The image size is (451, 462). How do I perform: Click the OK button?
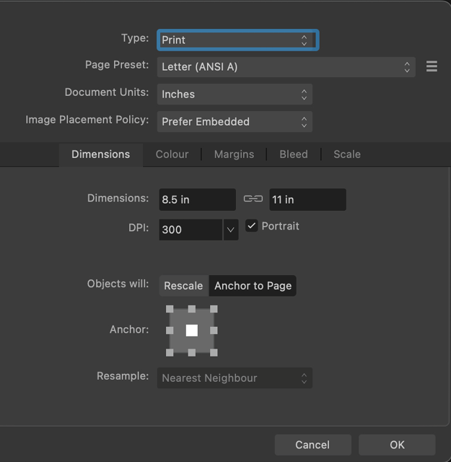[397, 445]
